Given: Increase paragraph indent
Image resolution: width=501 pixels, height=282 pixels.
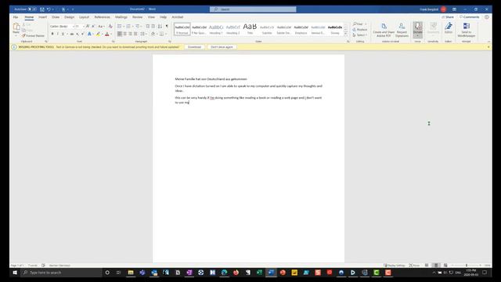Looking at the screenshot, I should [153, 26].
